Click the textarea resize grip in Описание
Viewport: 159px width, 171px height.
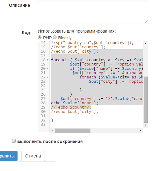[x=146, y=22]
